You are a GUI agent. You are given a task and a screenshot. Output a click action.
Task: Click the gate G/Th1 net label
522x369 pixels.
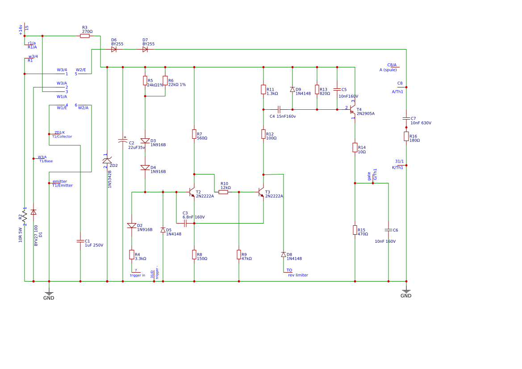pos(370,175)
